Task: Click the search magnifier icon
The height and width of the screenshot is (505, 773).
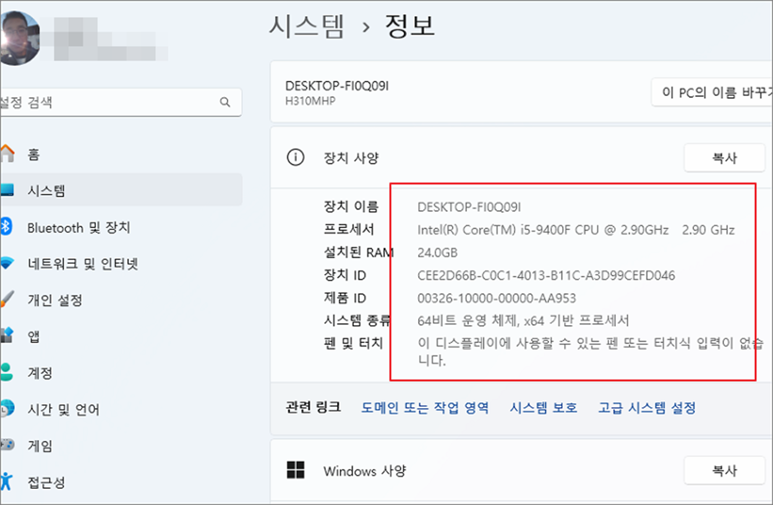Action: tap(225, 103)
